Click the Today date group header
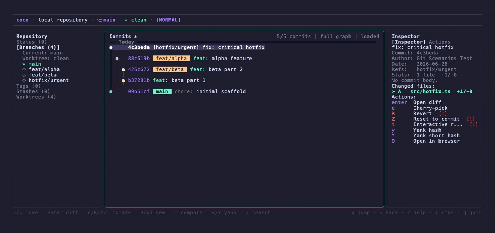495x233 pixels. pos(126,42)
